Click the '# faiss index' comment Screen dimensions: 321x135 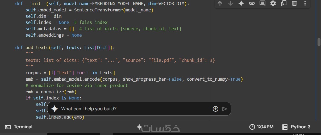pos(91,23)
